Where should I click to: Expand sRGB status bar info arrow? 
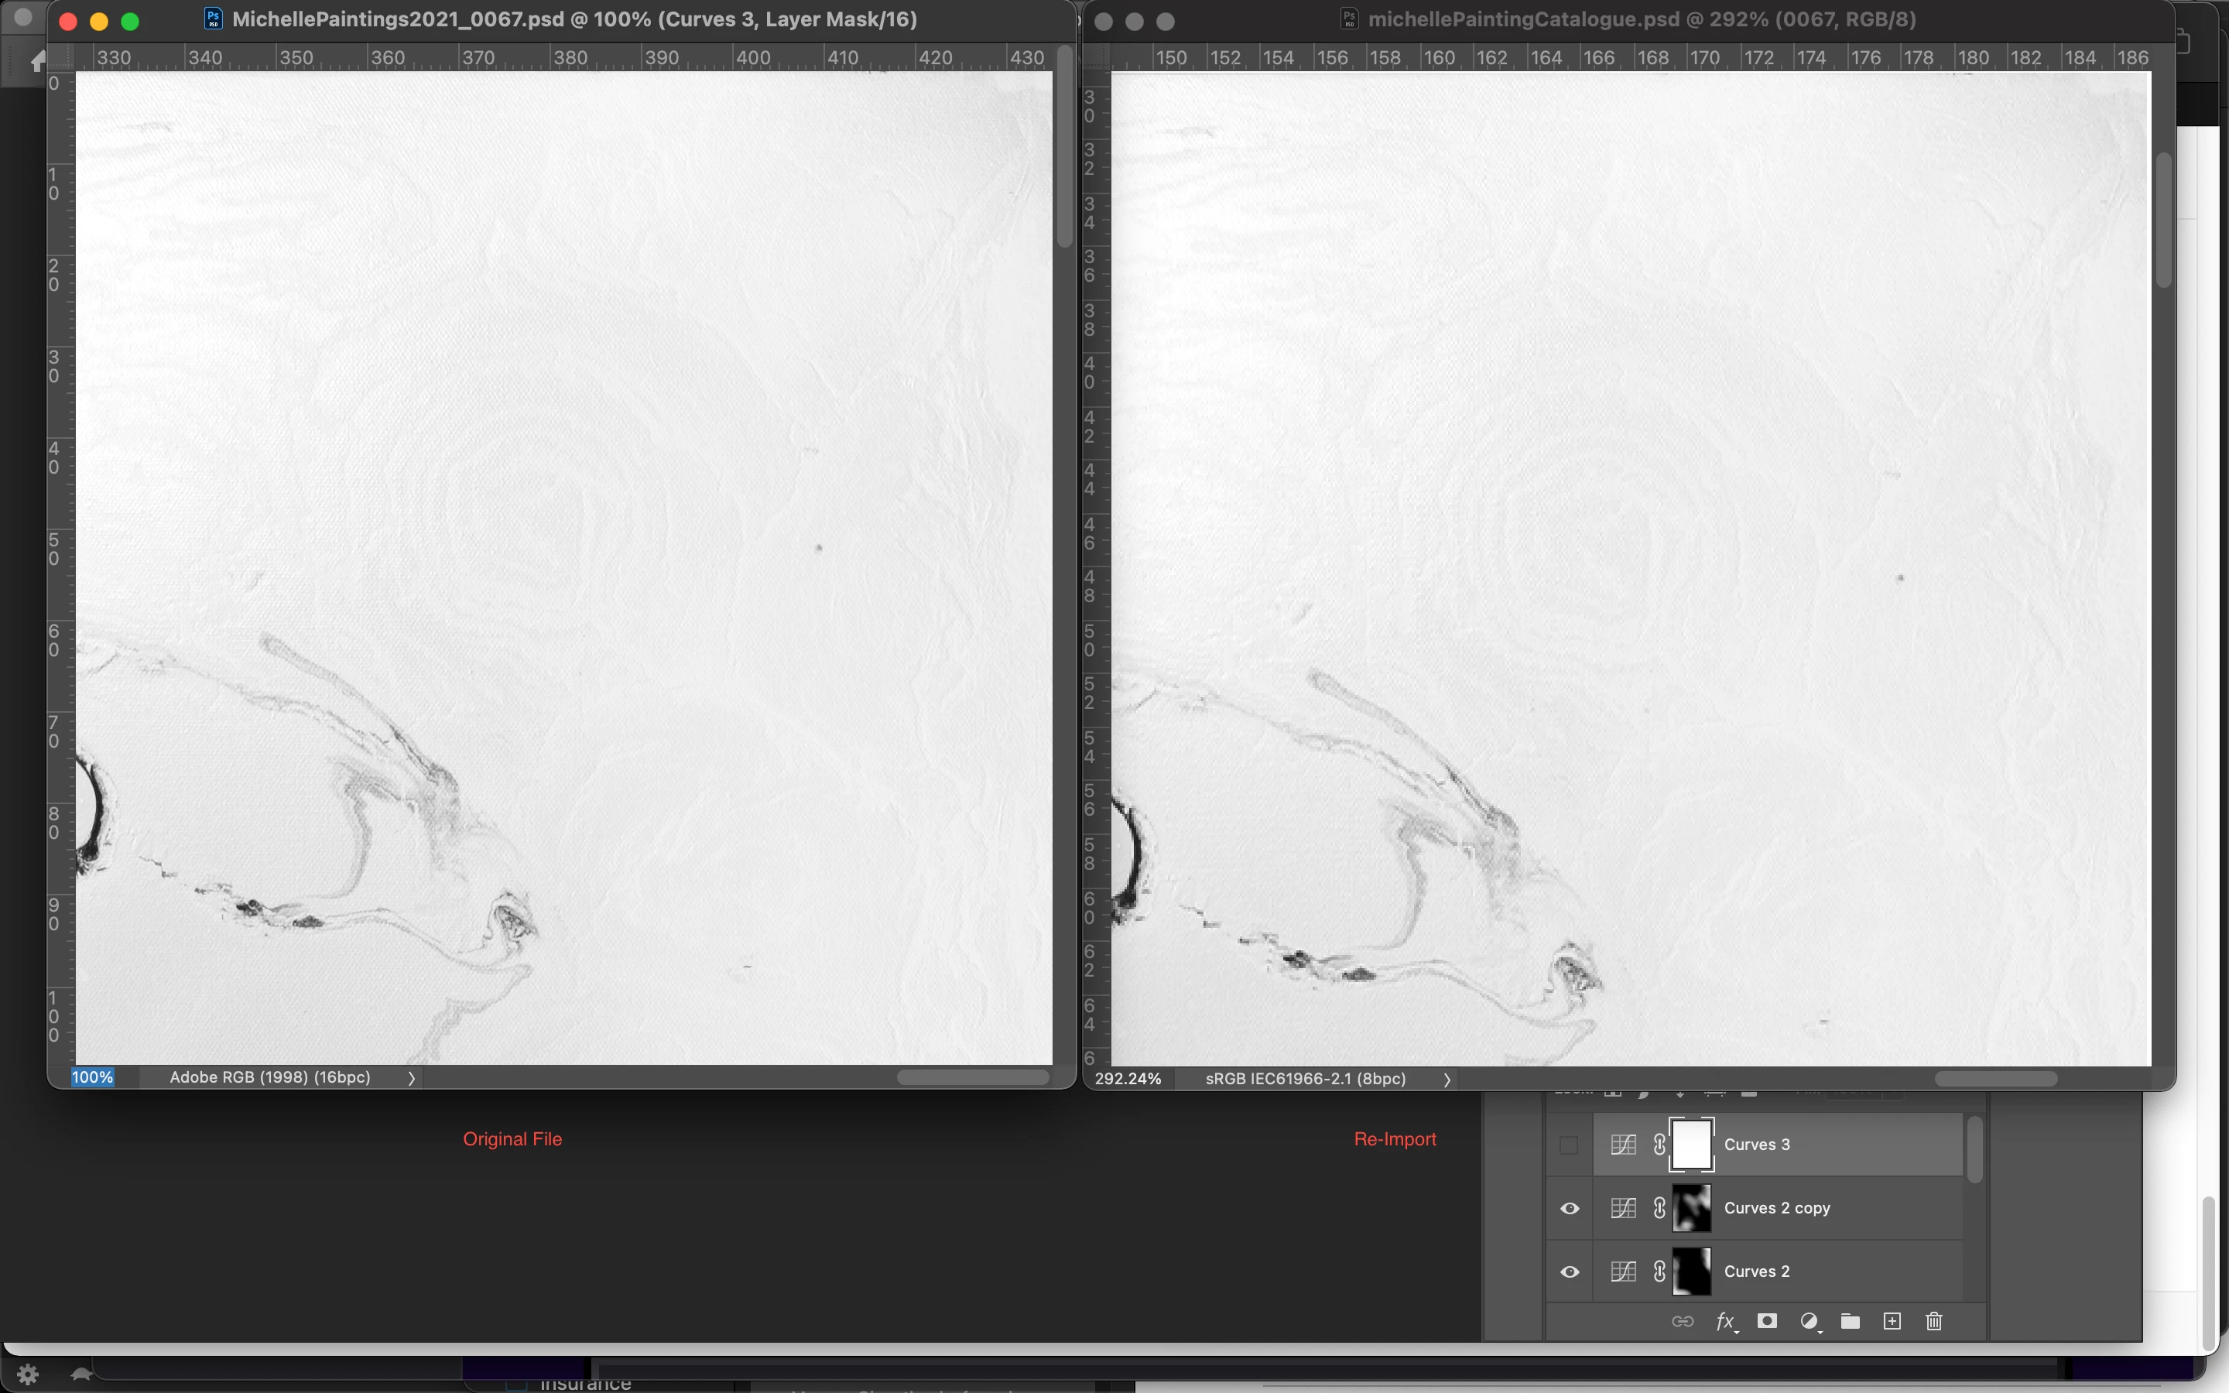click(x=1446, y=1080)
